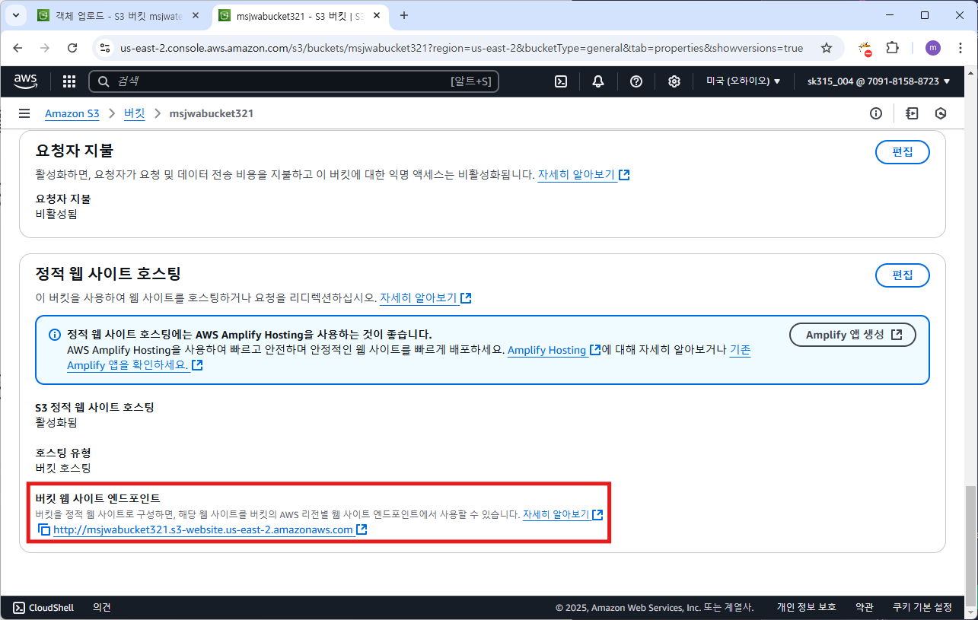Image resolution: width=978 pixels, height=620 pixels.
Task: Open the AWS services grid menu
Action: 68,81
